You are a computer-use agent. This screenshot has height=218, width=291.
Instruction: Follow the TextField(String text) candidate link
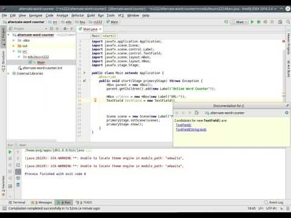point(191,130)
